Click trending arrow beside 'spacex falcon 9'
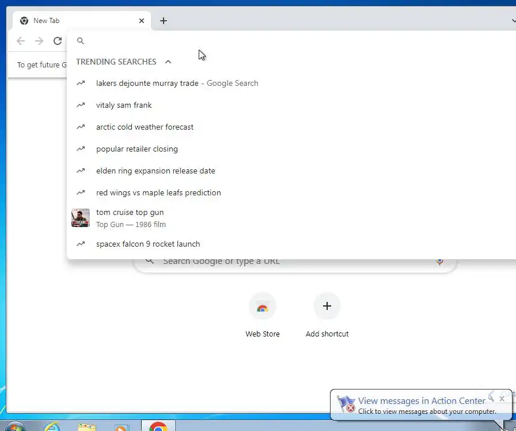 tap(81, 244)
